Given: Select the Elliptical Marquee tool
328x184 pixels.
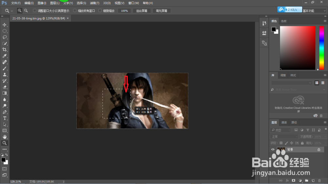Looking at the screenshot, I should coord(4,31).
